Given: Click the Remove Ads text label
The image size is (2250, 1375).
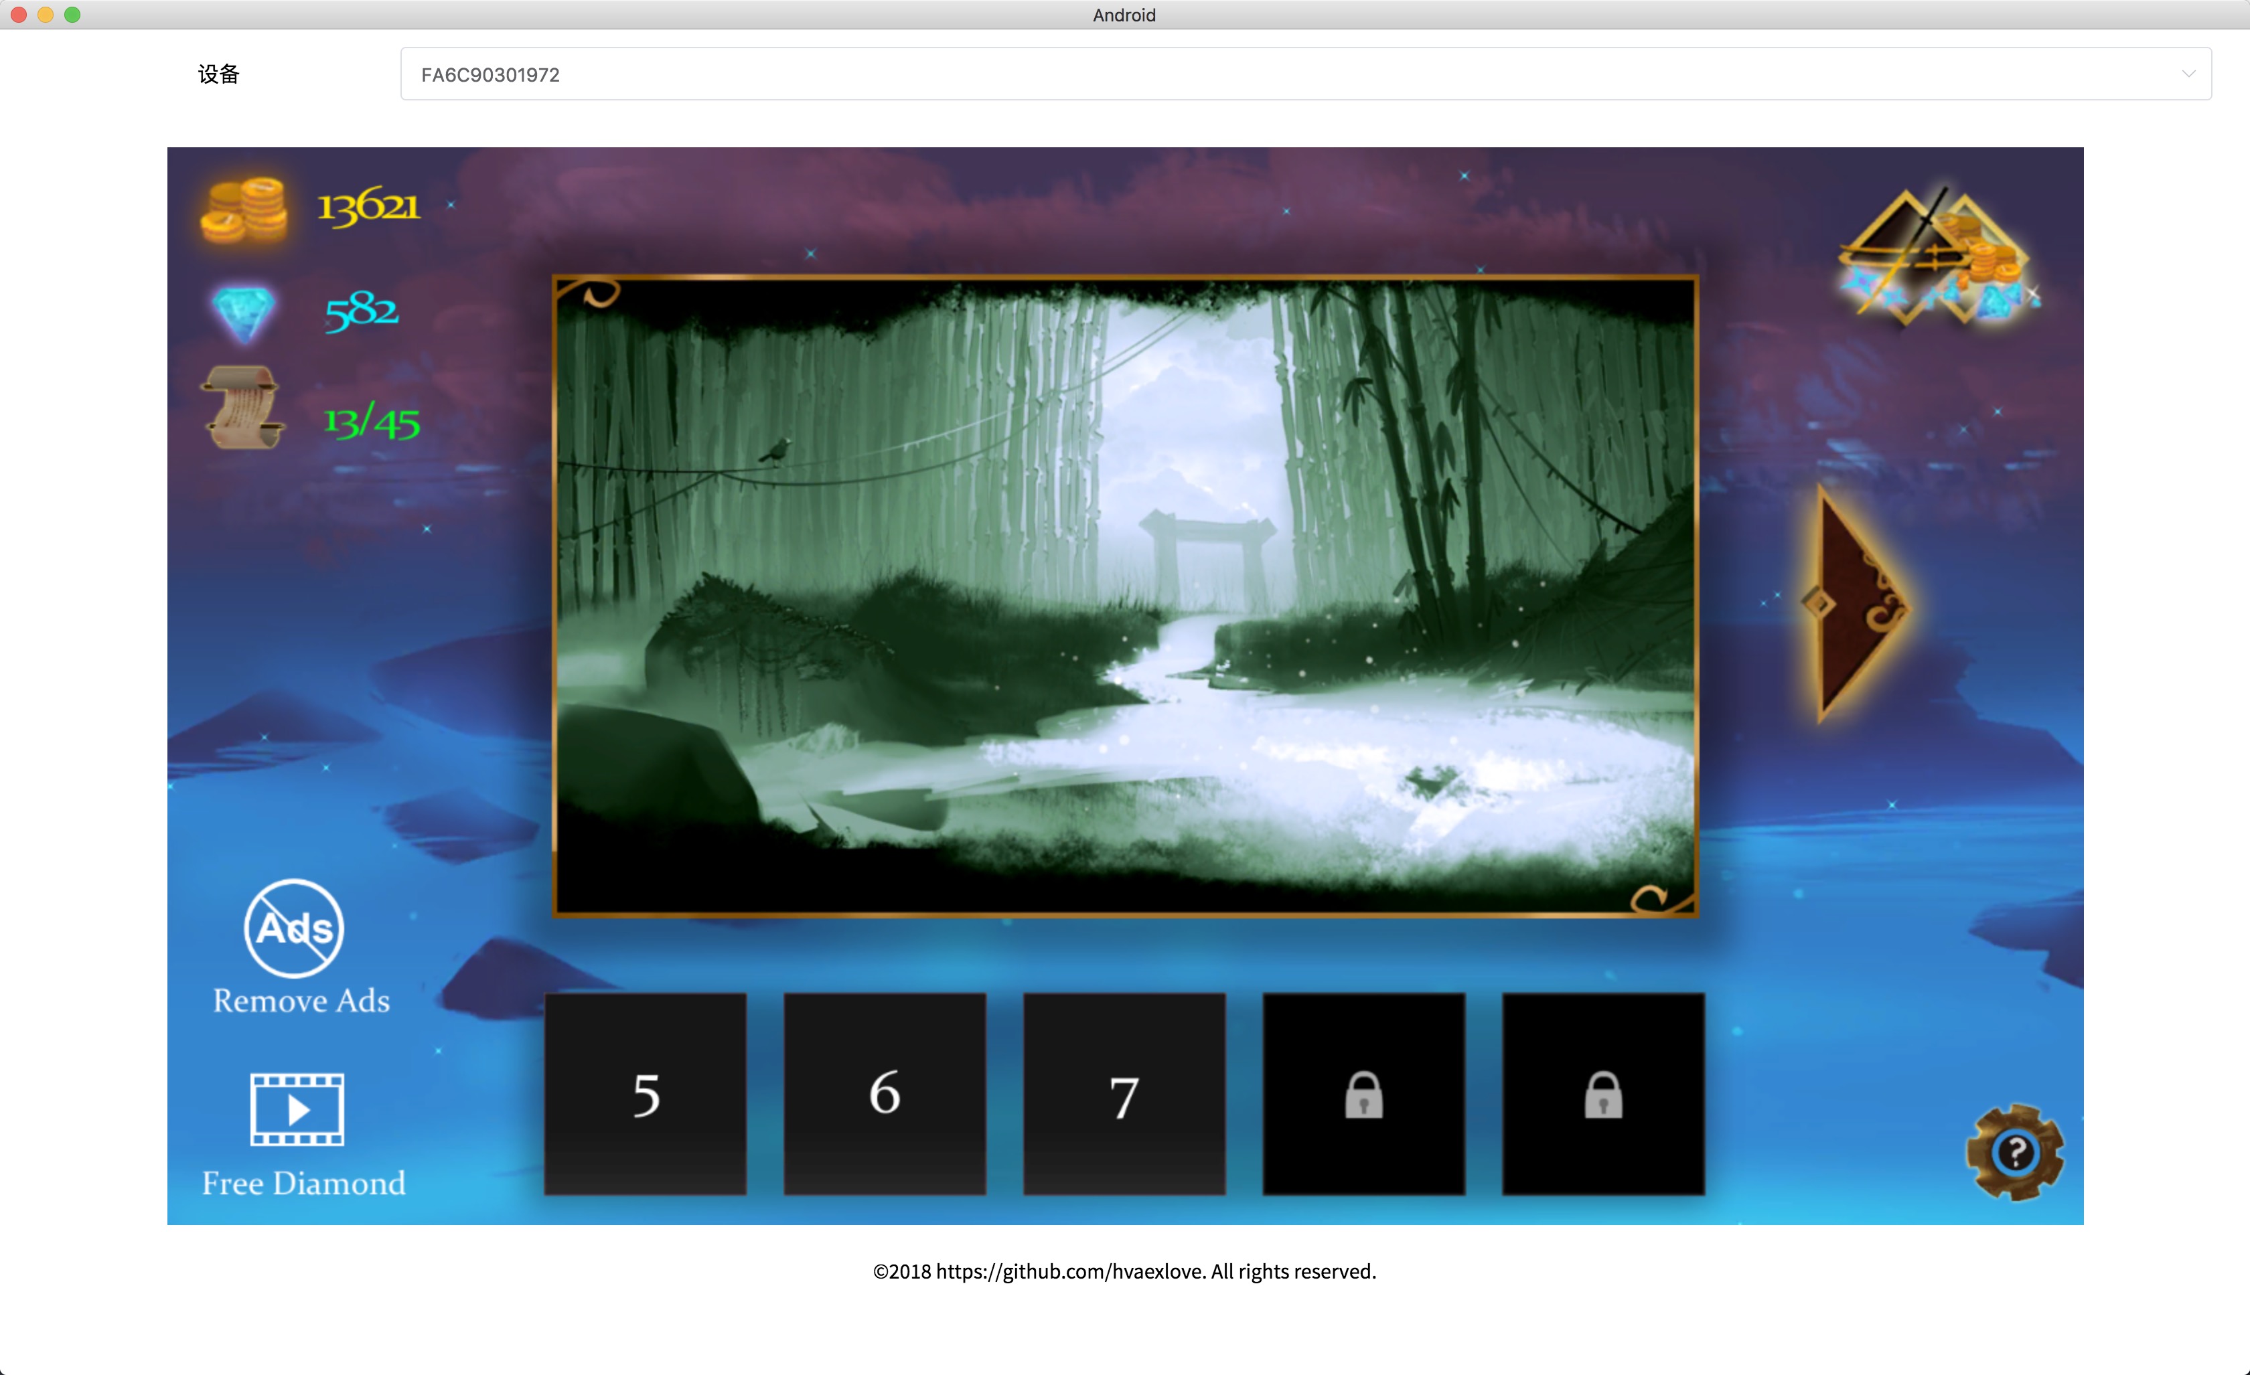Looking at the screenshot, I should pyautogui.click(x=301, y=1001).
